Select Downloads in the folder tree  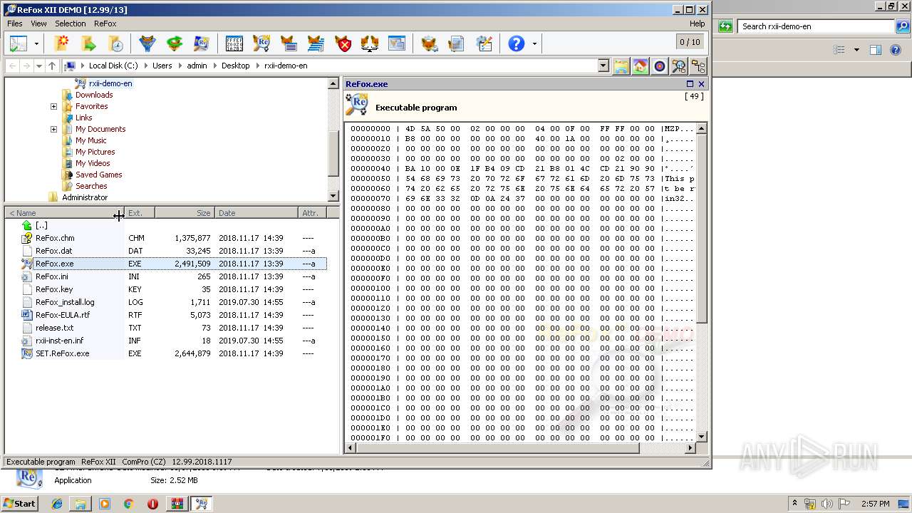pyautogui.click(x=94, y=95)
